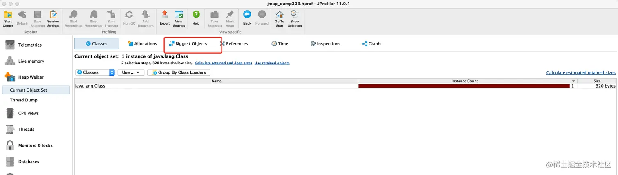Switch to Graph tab

click(x=371, y=44)
